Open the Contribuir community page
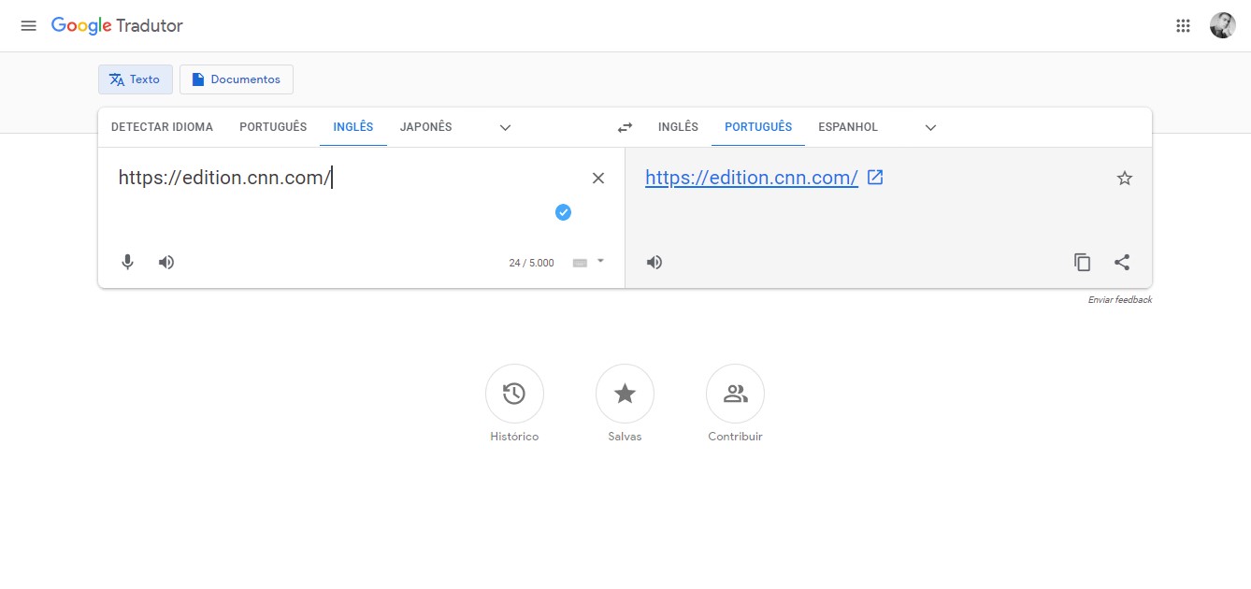 coord(735,403)
